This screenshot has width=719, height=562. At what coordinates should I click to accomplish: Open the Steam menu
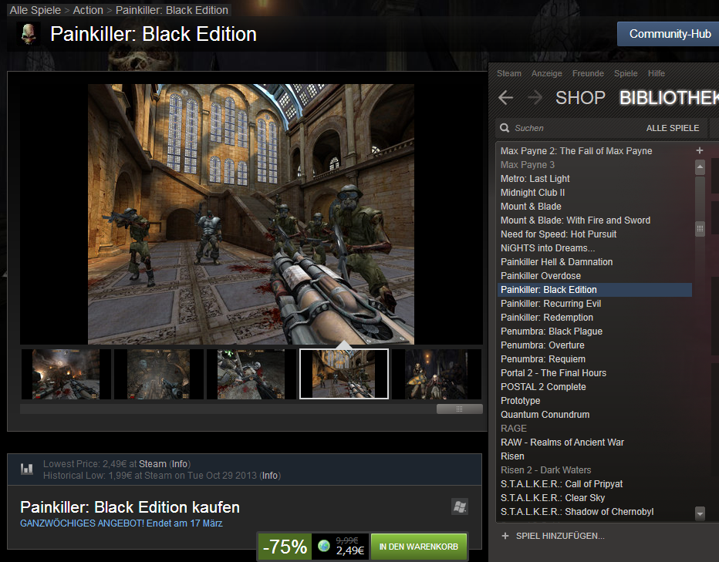(509, 73)
